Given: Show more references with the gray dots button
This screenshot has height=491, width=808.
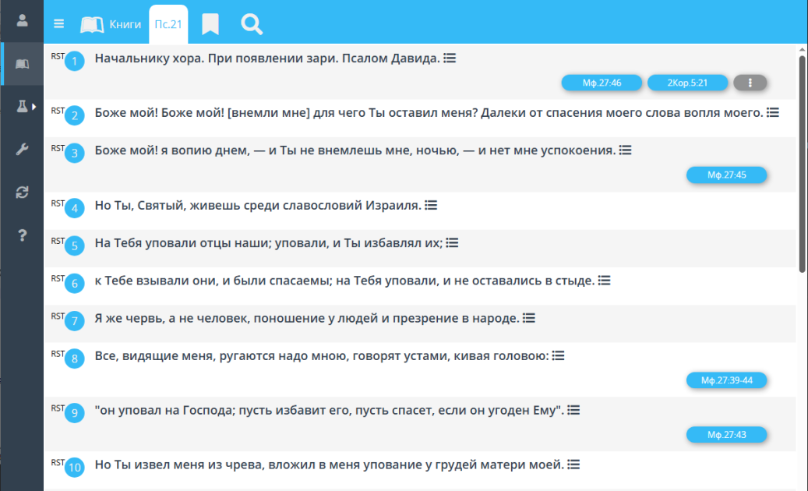Looking at the screenshot, I should 750,83.
